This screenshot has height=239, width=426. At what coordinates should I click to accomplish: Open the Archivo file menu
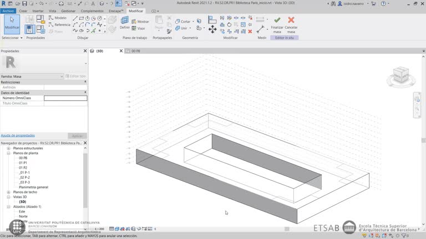[x=8, y=11]
